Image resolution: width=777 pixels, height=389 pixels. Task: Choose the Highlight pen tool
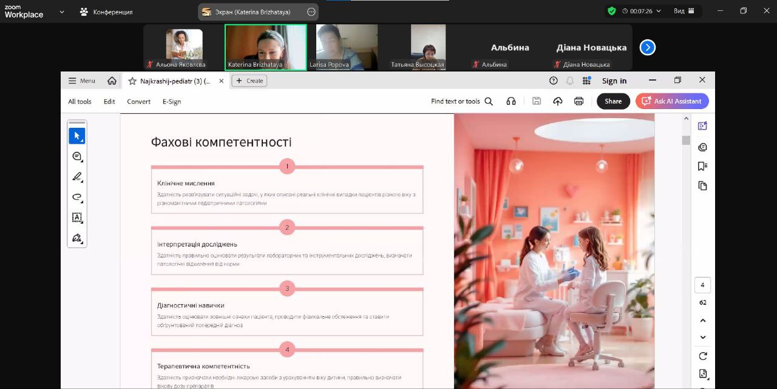[76, 177]
